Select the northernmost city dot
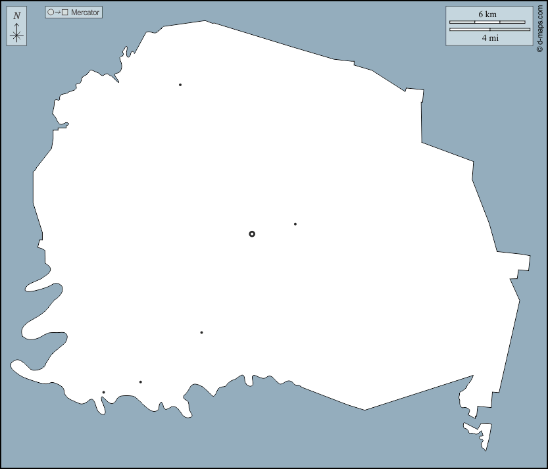This screenshot has width=548, height=469. tap(180, 85)
